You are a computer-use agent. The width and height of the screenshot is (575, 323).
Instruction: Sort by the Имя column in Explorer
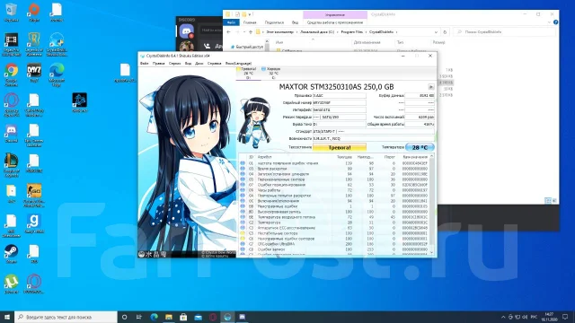click(279, 42)
